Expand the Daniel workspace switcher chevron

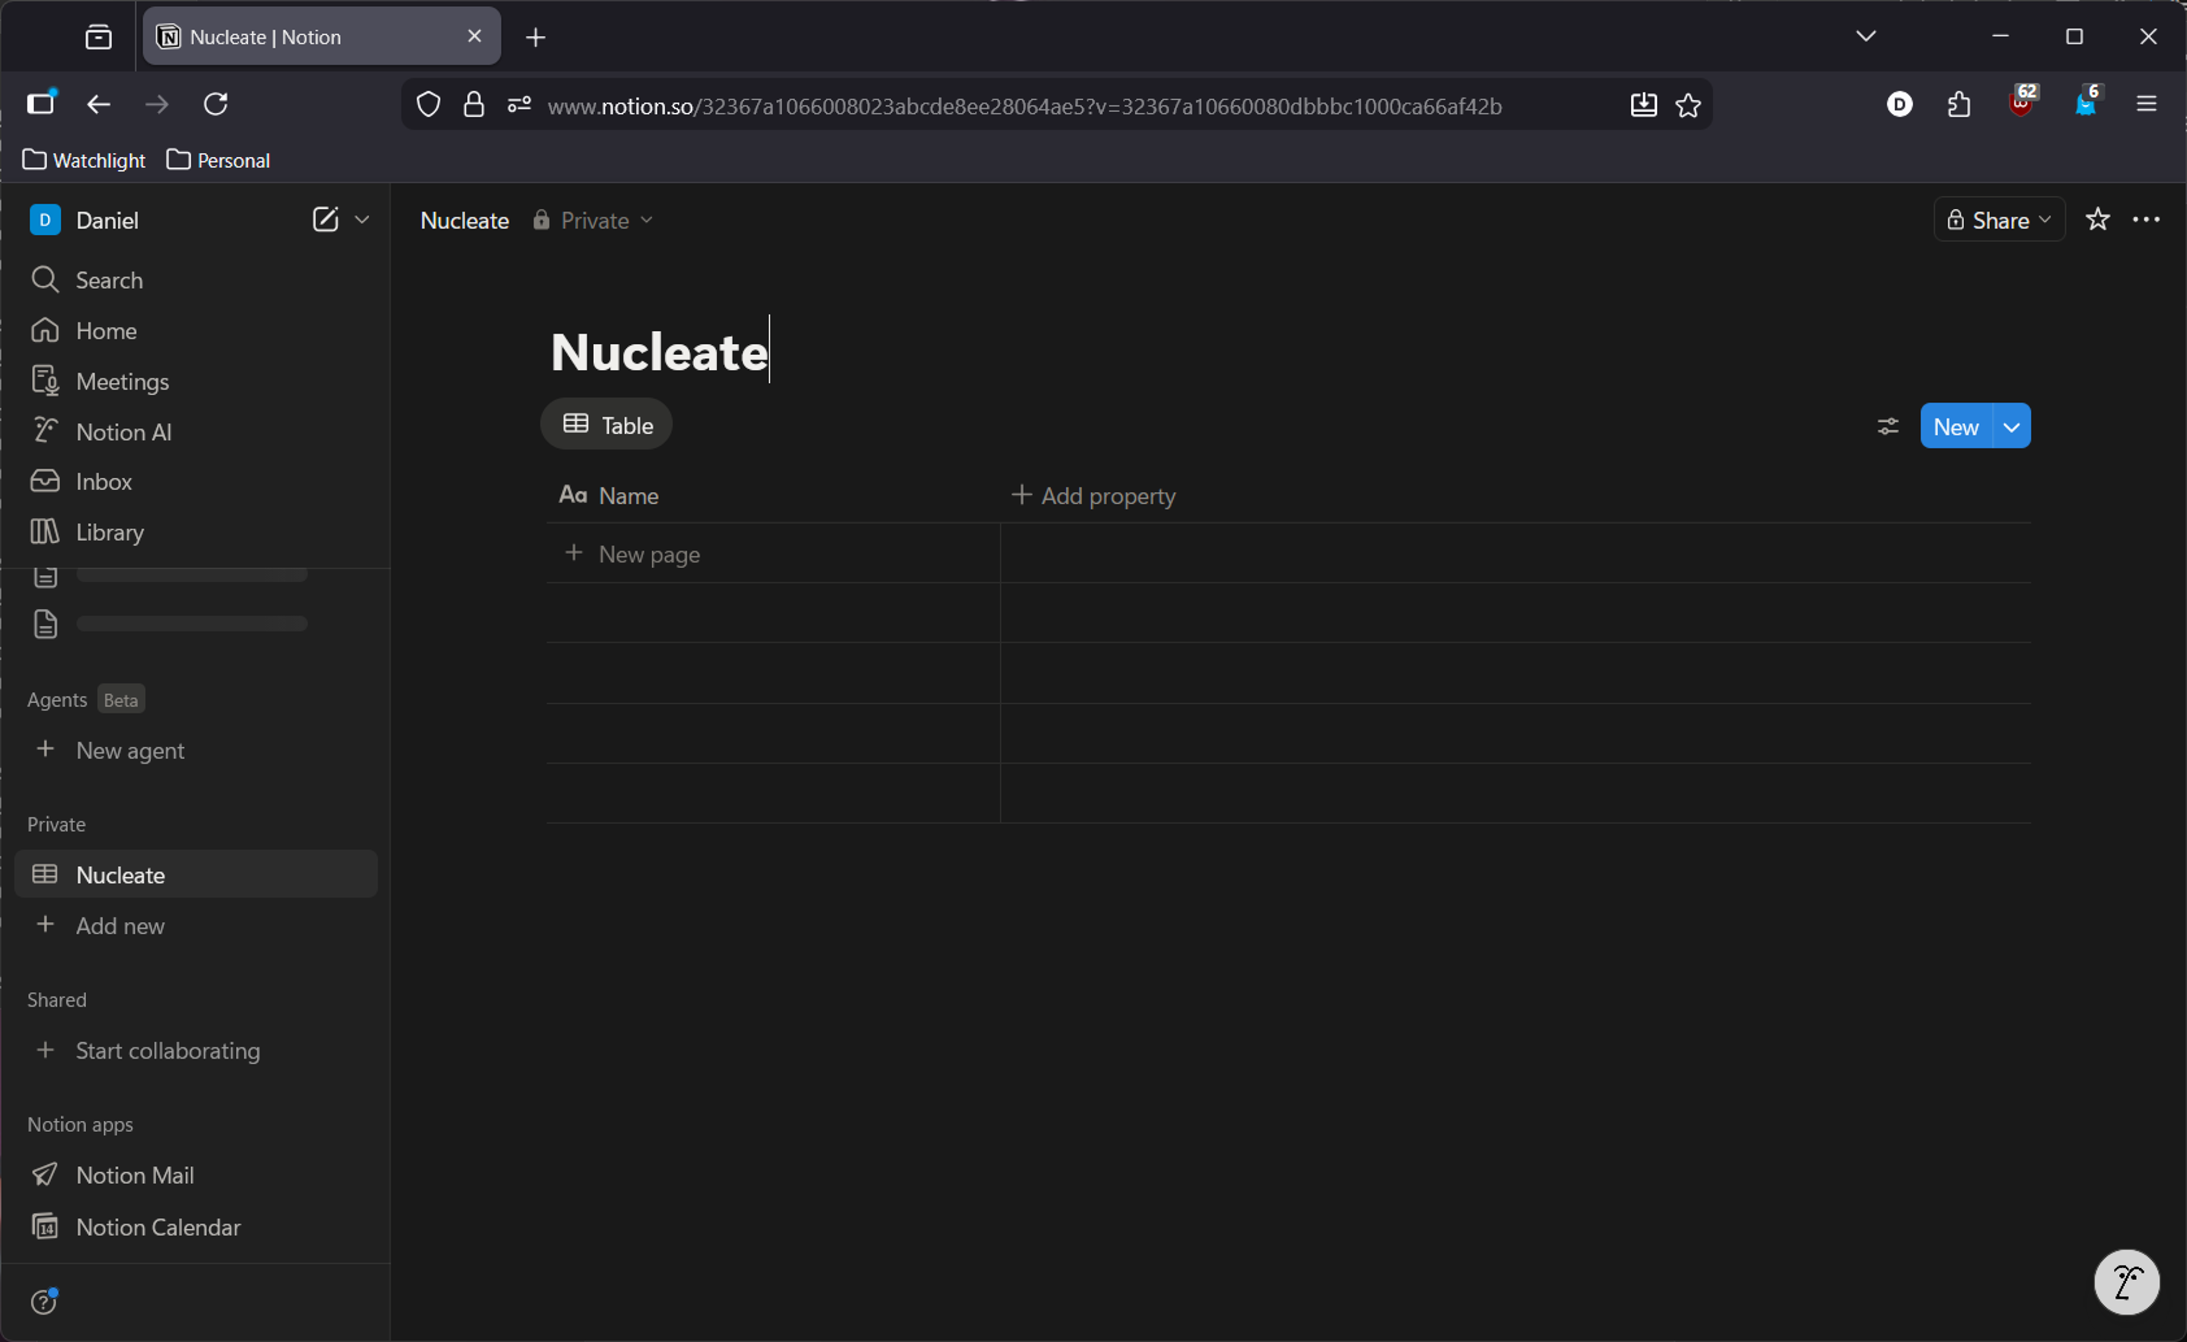click(x=362, y=219)
